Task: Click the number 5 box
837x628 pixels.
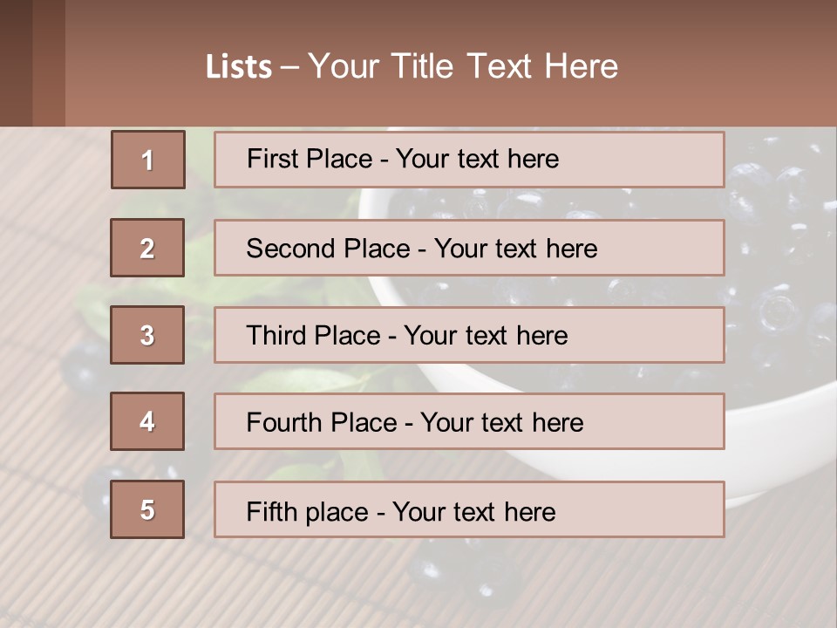Action: [x=147, y=509]
